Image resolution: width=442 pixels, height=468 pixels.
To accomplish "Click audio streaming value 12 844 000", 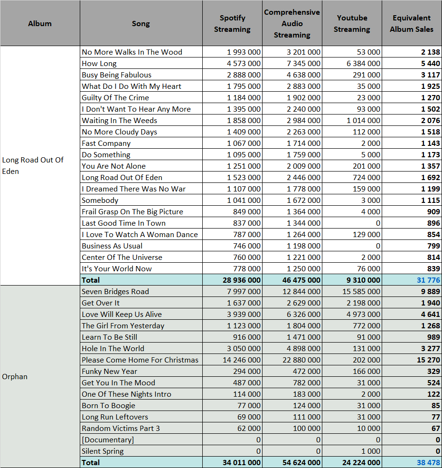I will click(292, 291).
